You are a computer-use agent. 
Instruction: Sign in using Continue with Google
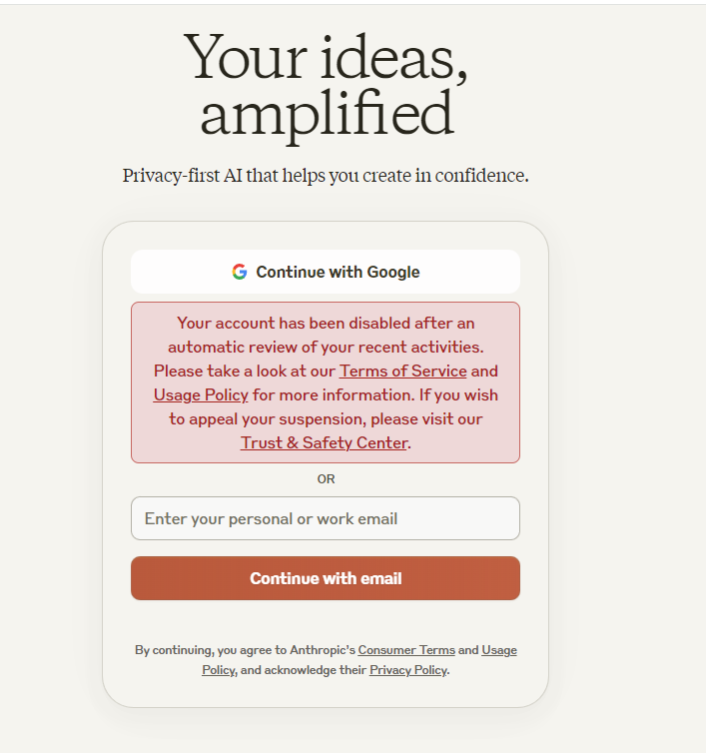coord(326,272)
